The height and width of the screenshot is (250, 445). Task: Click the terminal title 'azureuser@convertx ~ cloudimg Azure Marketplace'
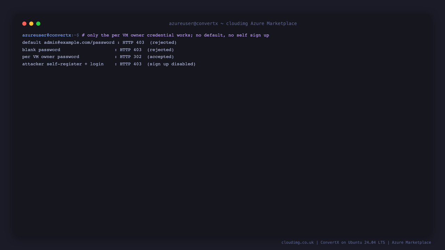[x=233, y=24]
